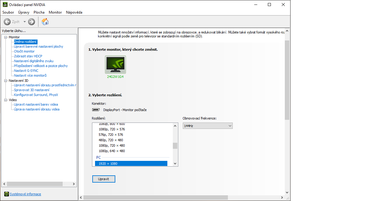Click main panel horizontal scroll left arrow
Screen dimensions: 388x201
pos(81,197)
